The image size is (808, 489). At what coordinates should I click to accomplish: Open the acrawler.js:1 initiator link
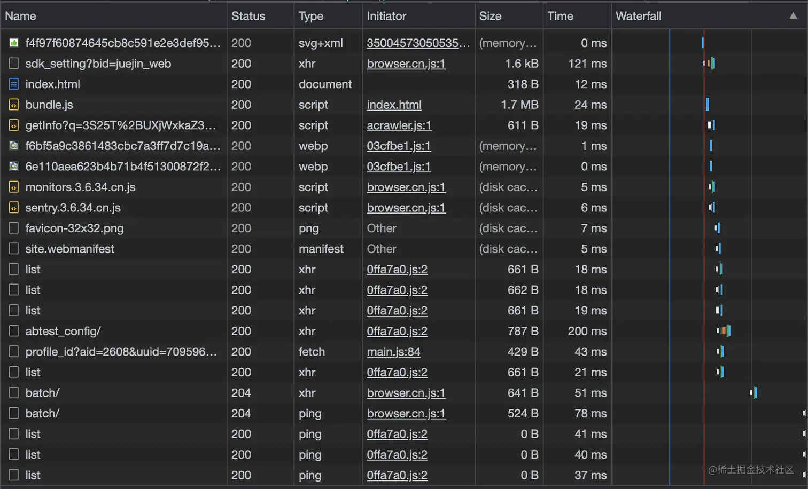tap(399, 125)
